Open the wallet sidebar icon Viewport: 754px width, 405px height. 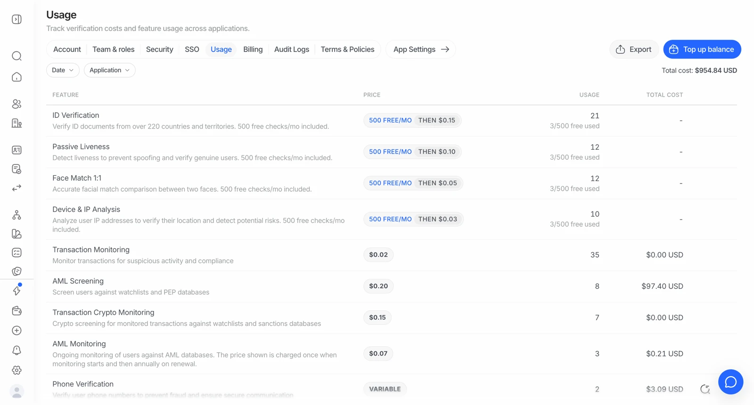tap(16, 311)
